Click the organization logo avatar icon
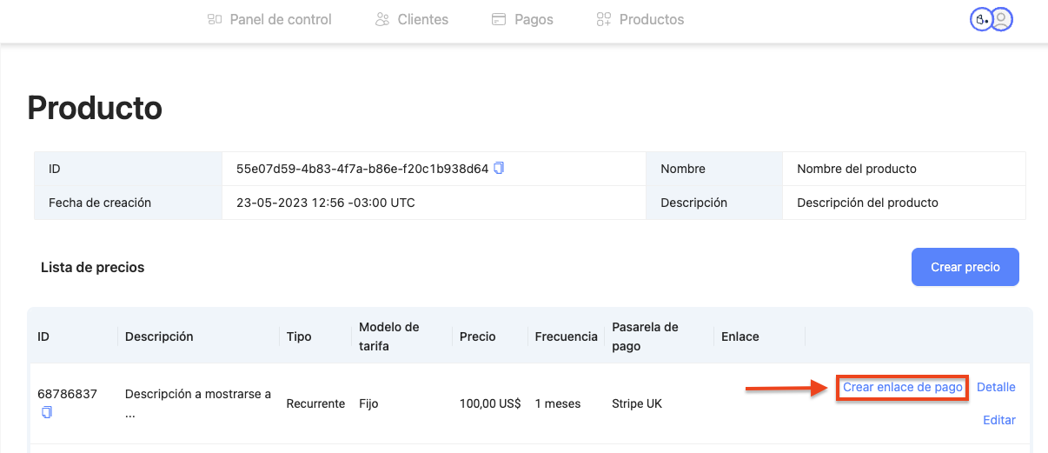 click(x=980, y=19)
